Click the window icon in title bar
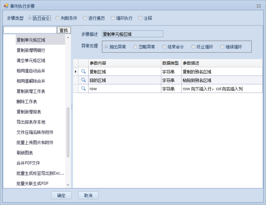This screenshot has width=266, height=205. [6, 6]
